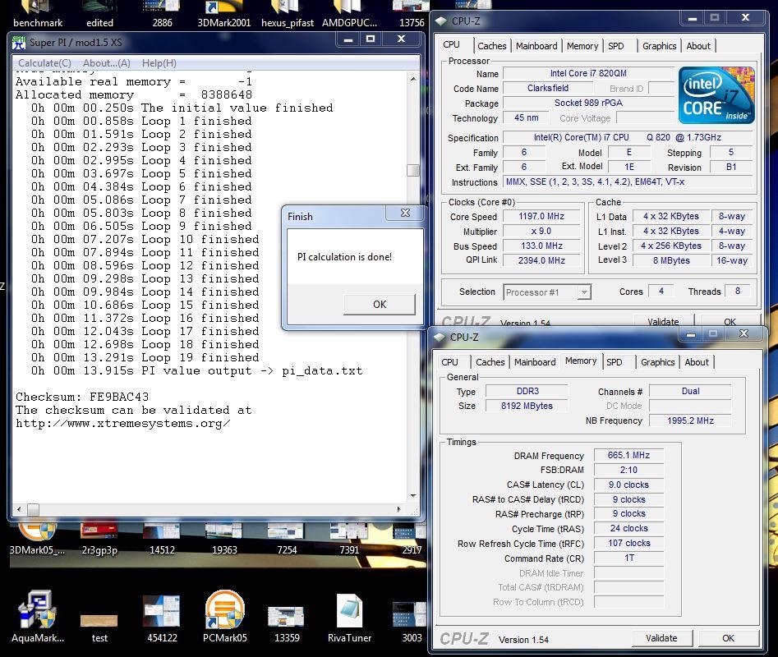Open the 2r3gp3p desktop icon
Image resolution: width=778 pixels, height=657 pixels.
click(99, 540)
